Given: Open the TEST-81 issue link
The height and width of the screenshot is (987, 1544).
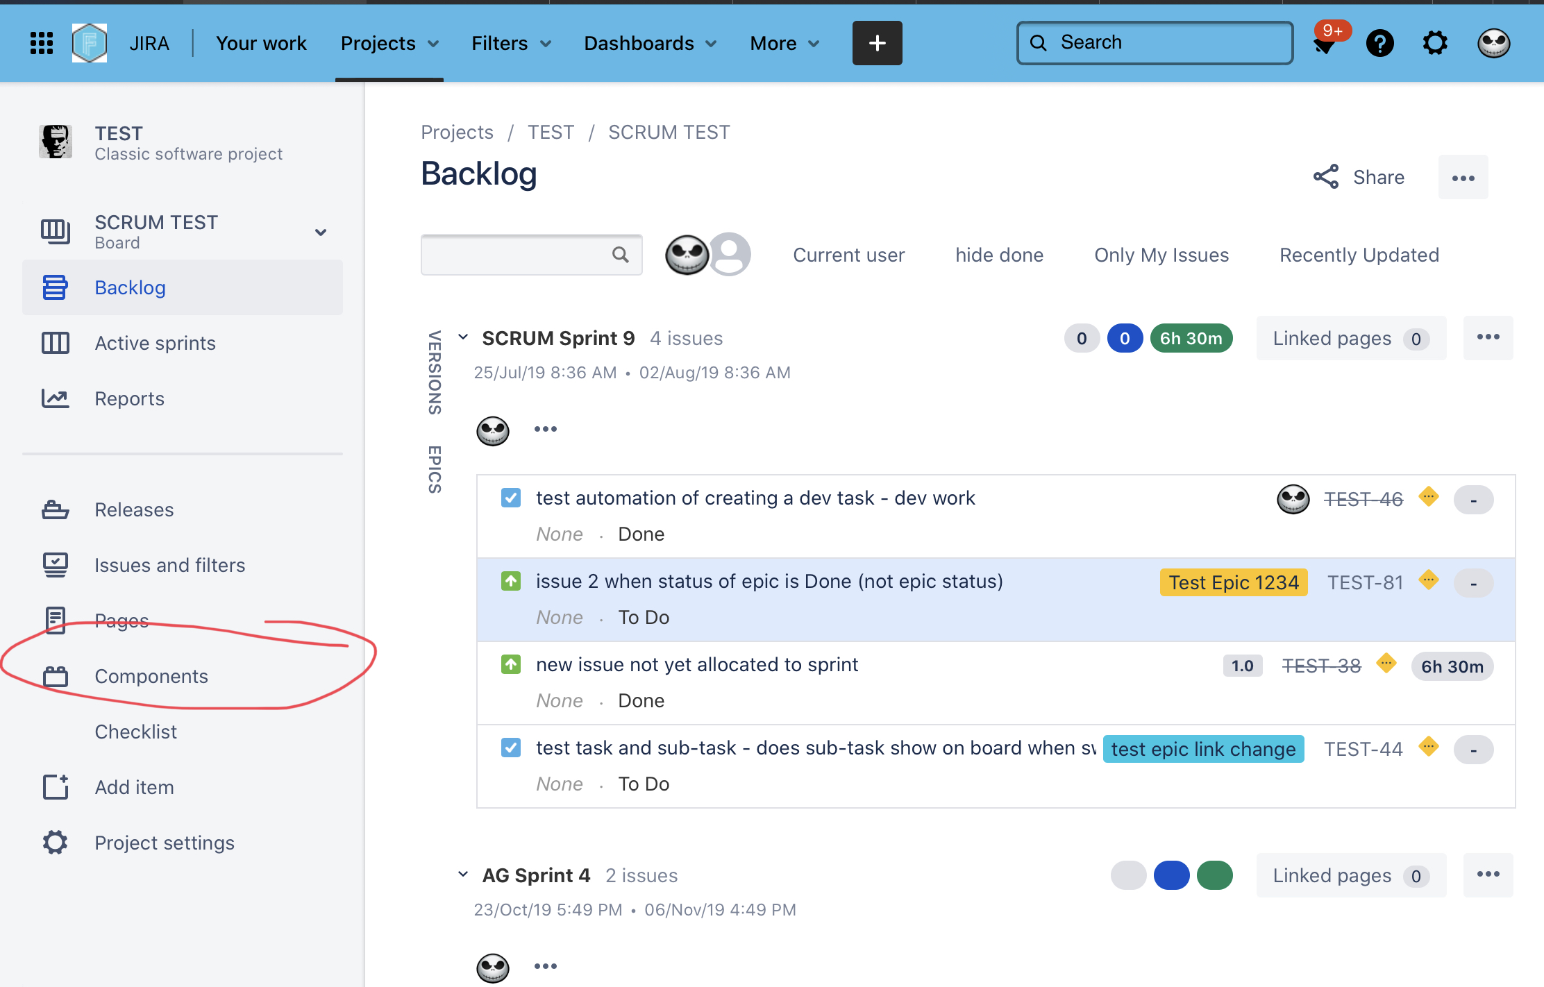Looking at the screenshot, I should click(1365, 582).
